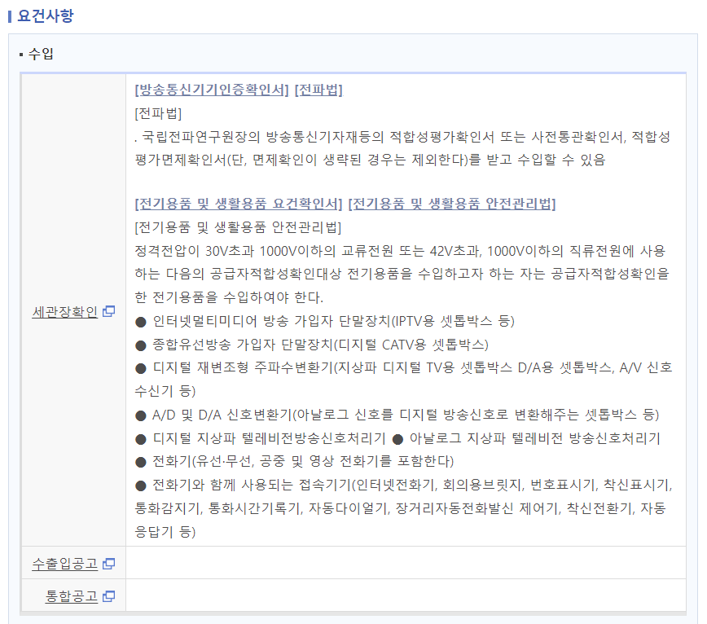Viewport: 707px width, 624px height.
Task: Click the 수입 subsection heading
Action: (x=40, y=55)
